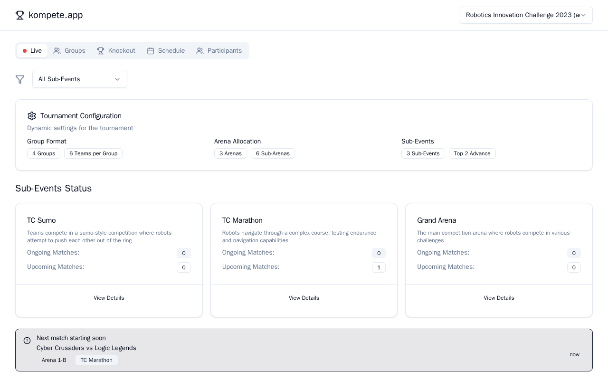Click the Knockout tab trophy icon

point(101,51)
